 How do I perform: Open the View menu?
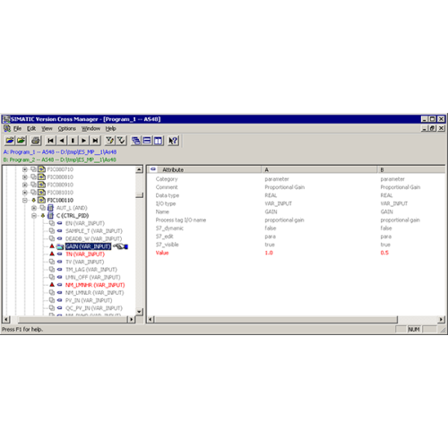point(47,128)
